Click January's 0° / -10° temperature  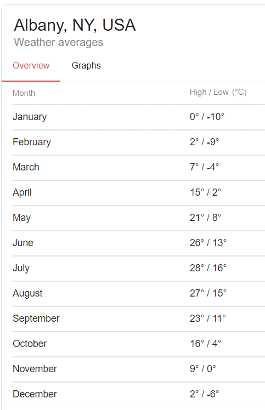tap(207, 117)
